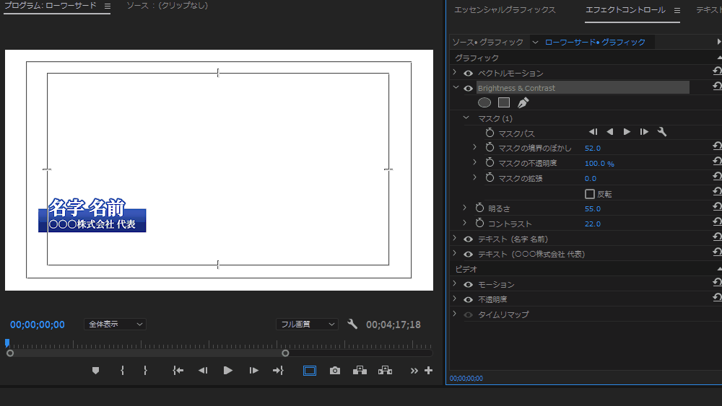This screenshot has width=722, height=406.
Task: Open エフェクトコントロール panel menu
Action: [677, 11]
